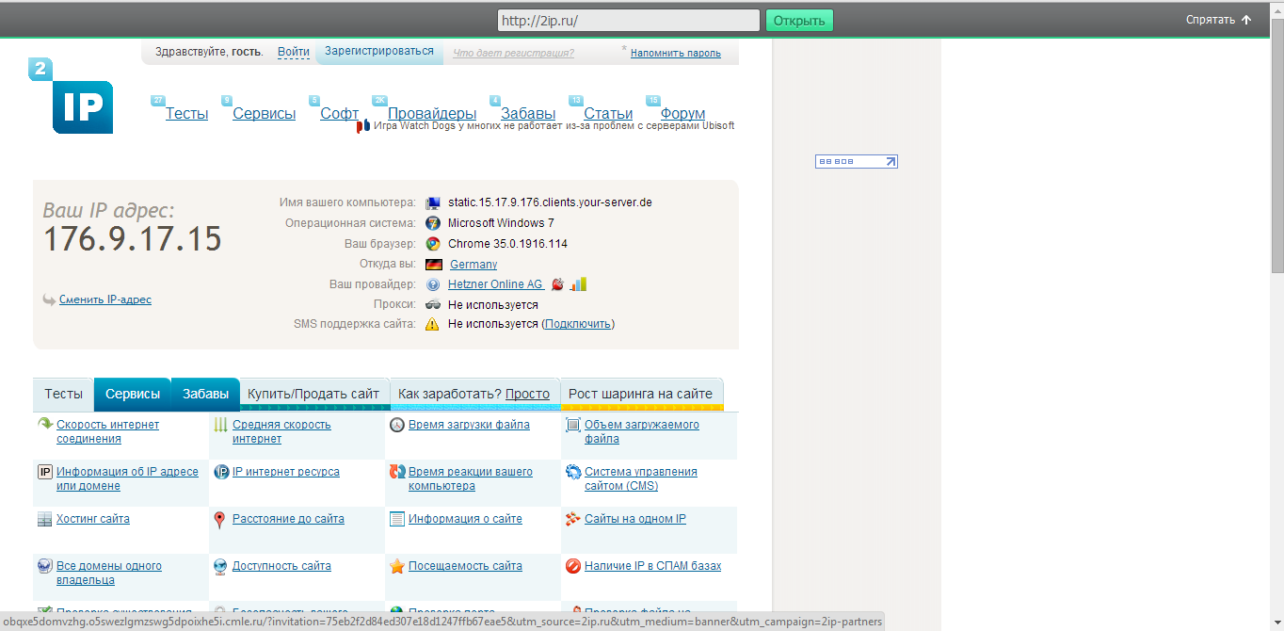
Task: Click the small banner with arrow in sidebar
Action: 856,162
